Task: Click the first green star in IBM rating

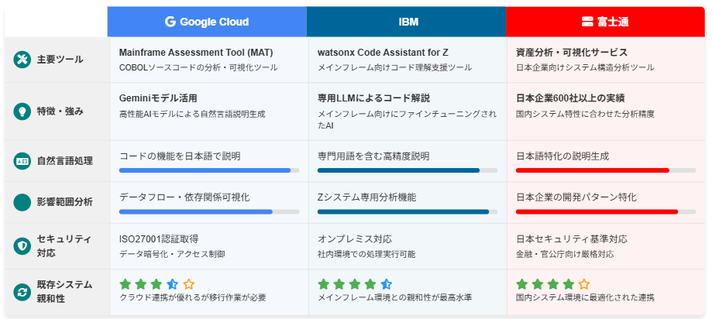Action: (323, 284)
